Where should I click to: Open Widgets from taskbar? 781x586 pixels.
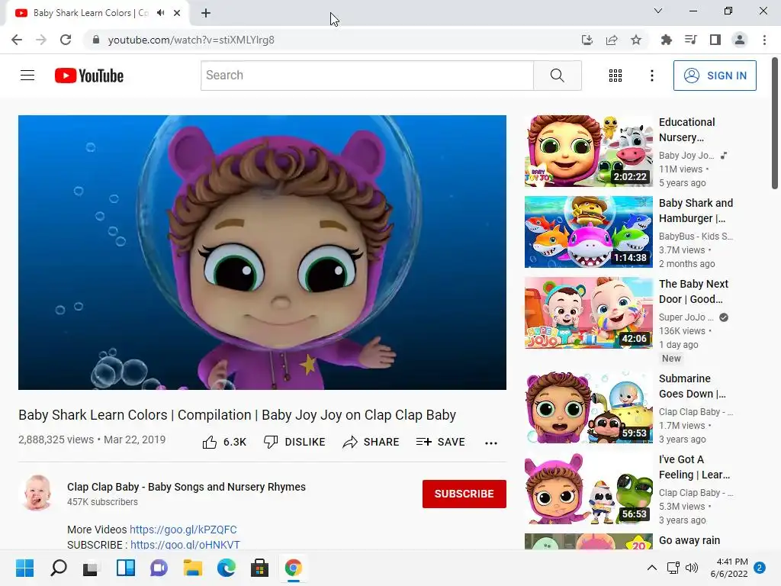coord(126,568)
